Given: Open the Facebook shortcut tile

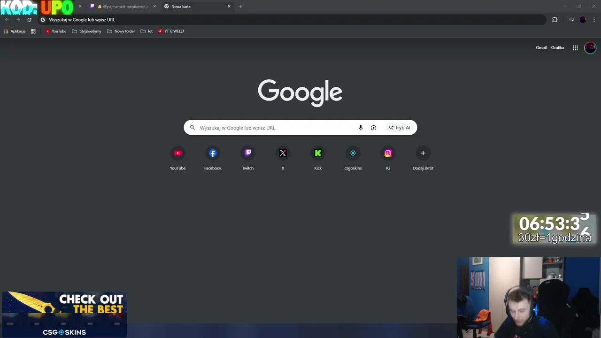Looking at the screenshot, I should tap(213, 158).
